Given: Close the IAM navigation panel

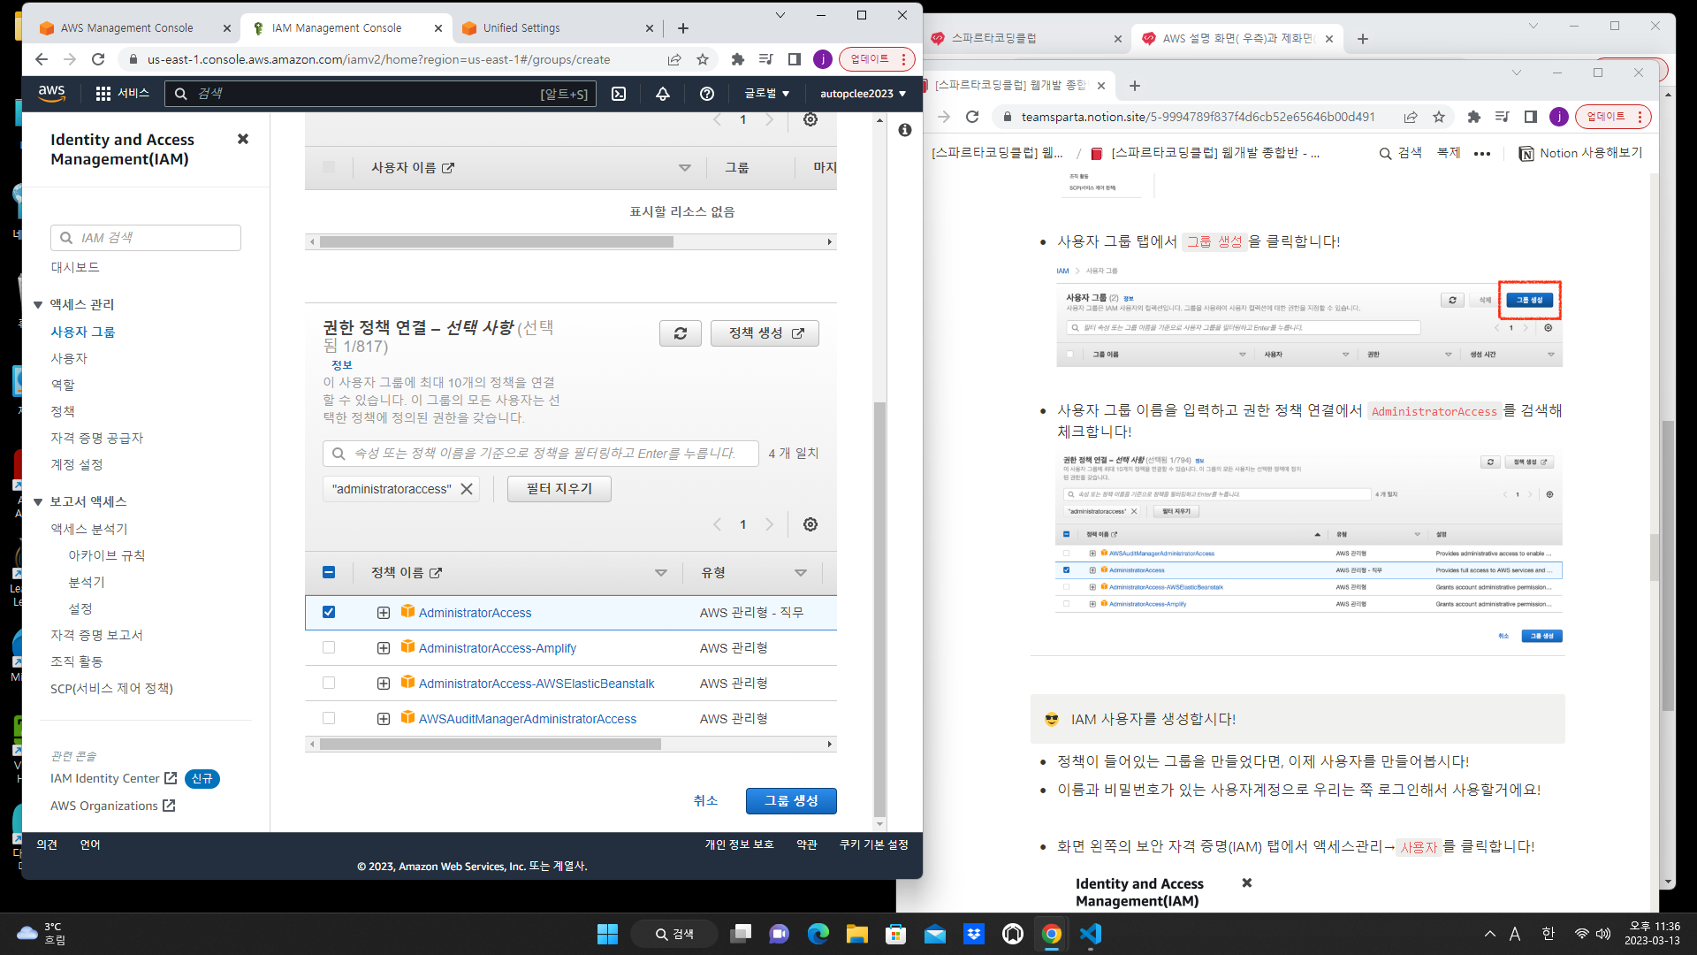Looking at the screenshot, I should point(243,139).
